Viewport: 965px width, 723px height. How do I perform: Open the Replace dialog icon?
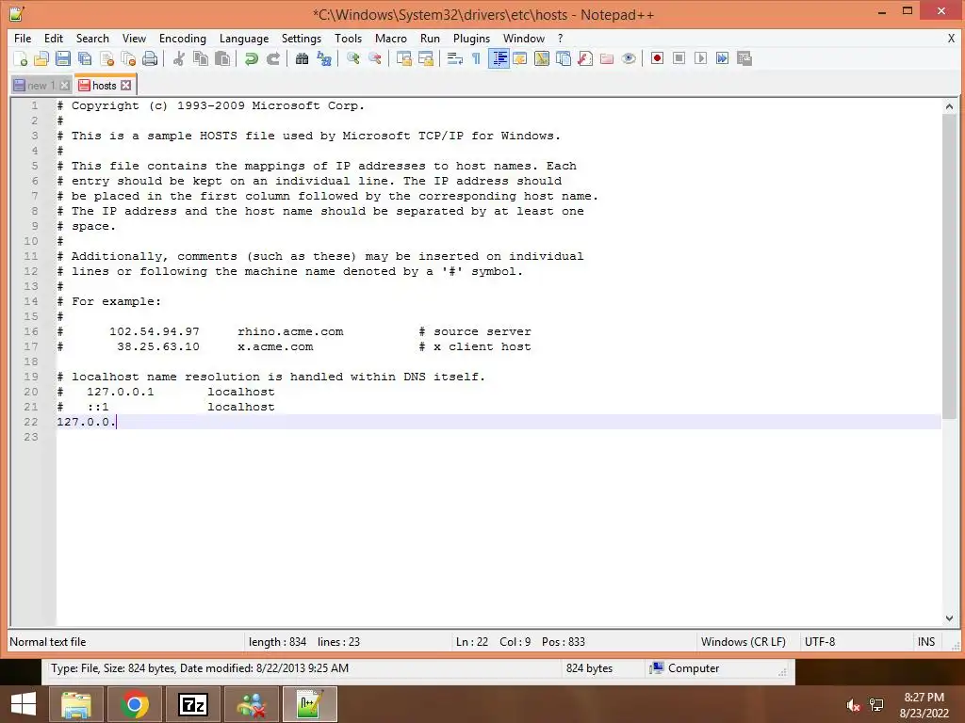(324, 58)
